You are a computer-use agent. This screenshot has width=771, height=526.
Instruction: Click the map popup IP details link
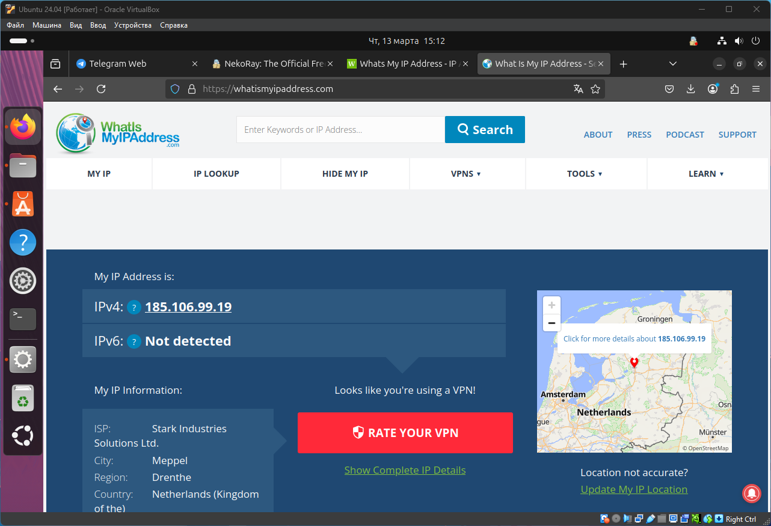[x=634, y=339]
